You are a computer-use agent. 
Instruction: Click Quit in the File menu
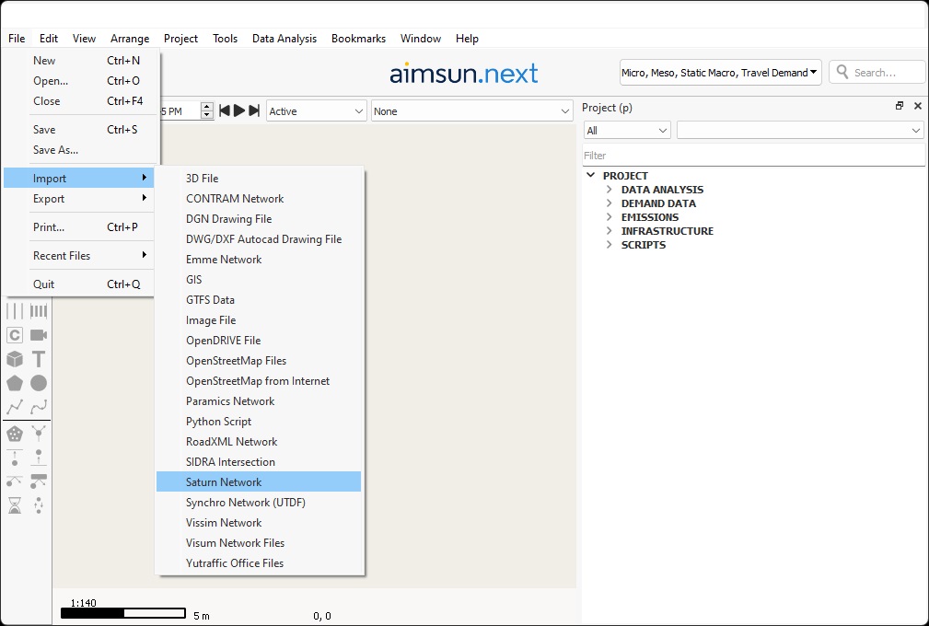(x=79, y=284)
